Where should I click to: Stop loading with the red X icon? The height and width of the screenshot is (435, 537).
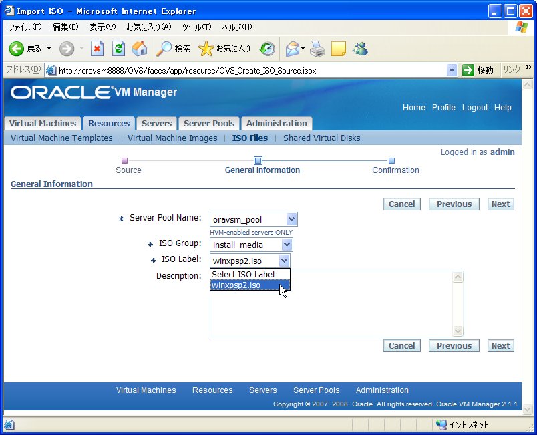click(x=98, y=49)
